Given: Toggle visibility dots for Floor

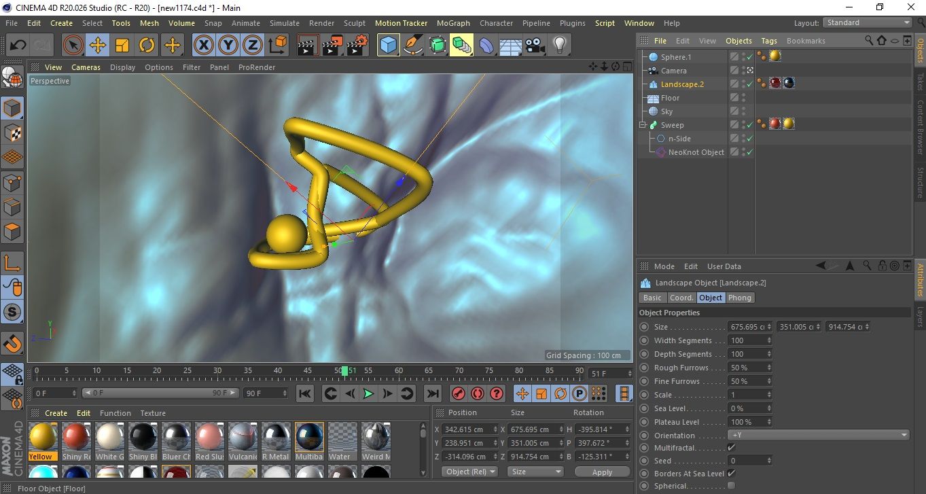Looking at the screenshot, I should 743,98.
